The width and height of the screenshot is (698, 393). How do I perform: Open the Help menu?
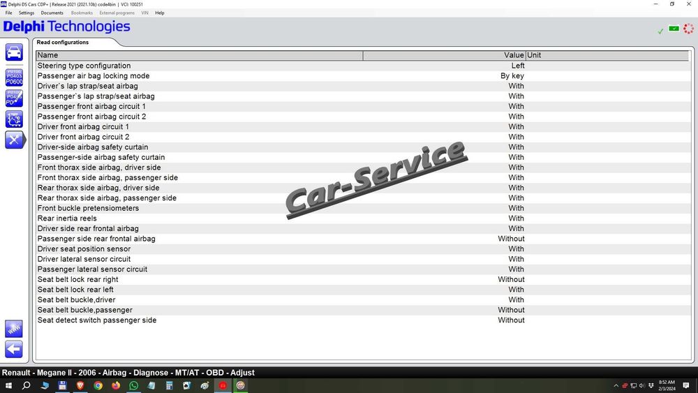pyautogui.click(x=159, y=13)
